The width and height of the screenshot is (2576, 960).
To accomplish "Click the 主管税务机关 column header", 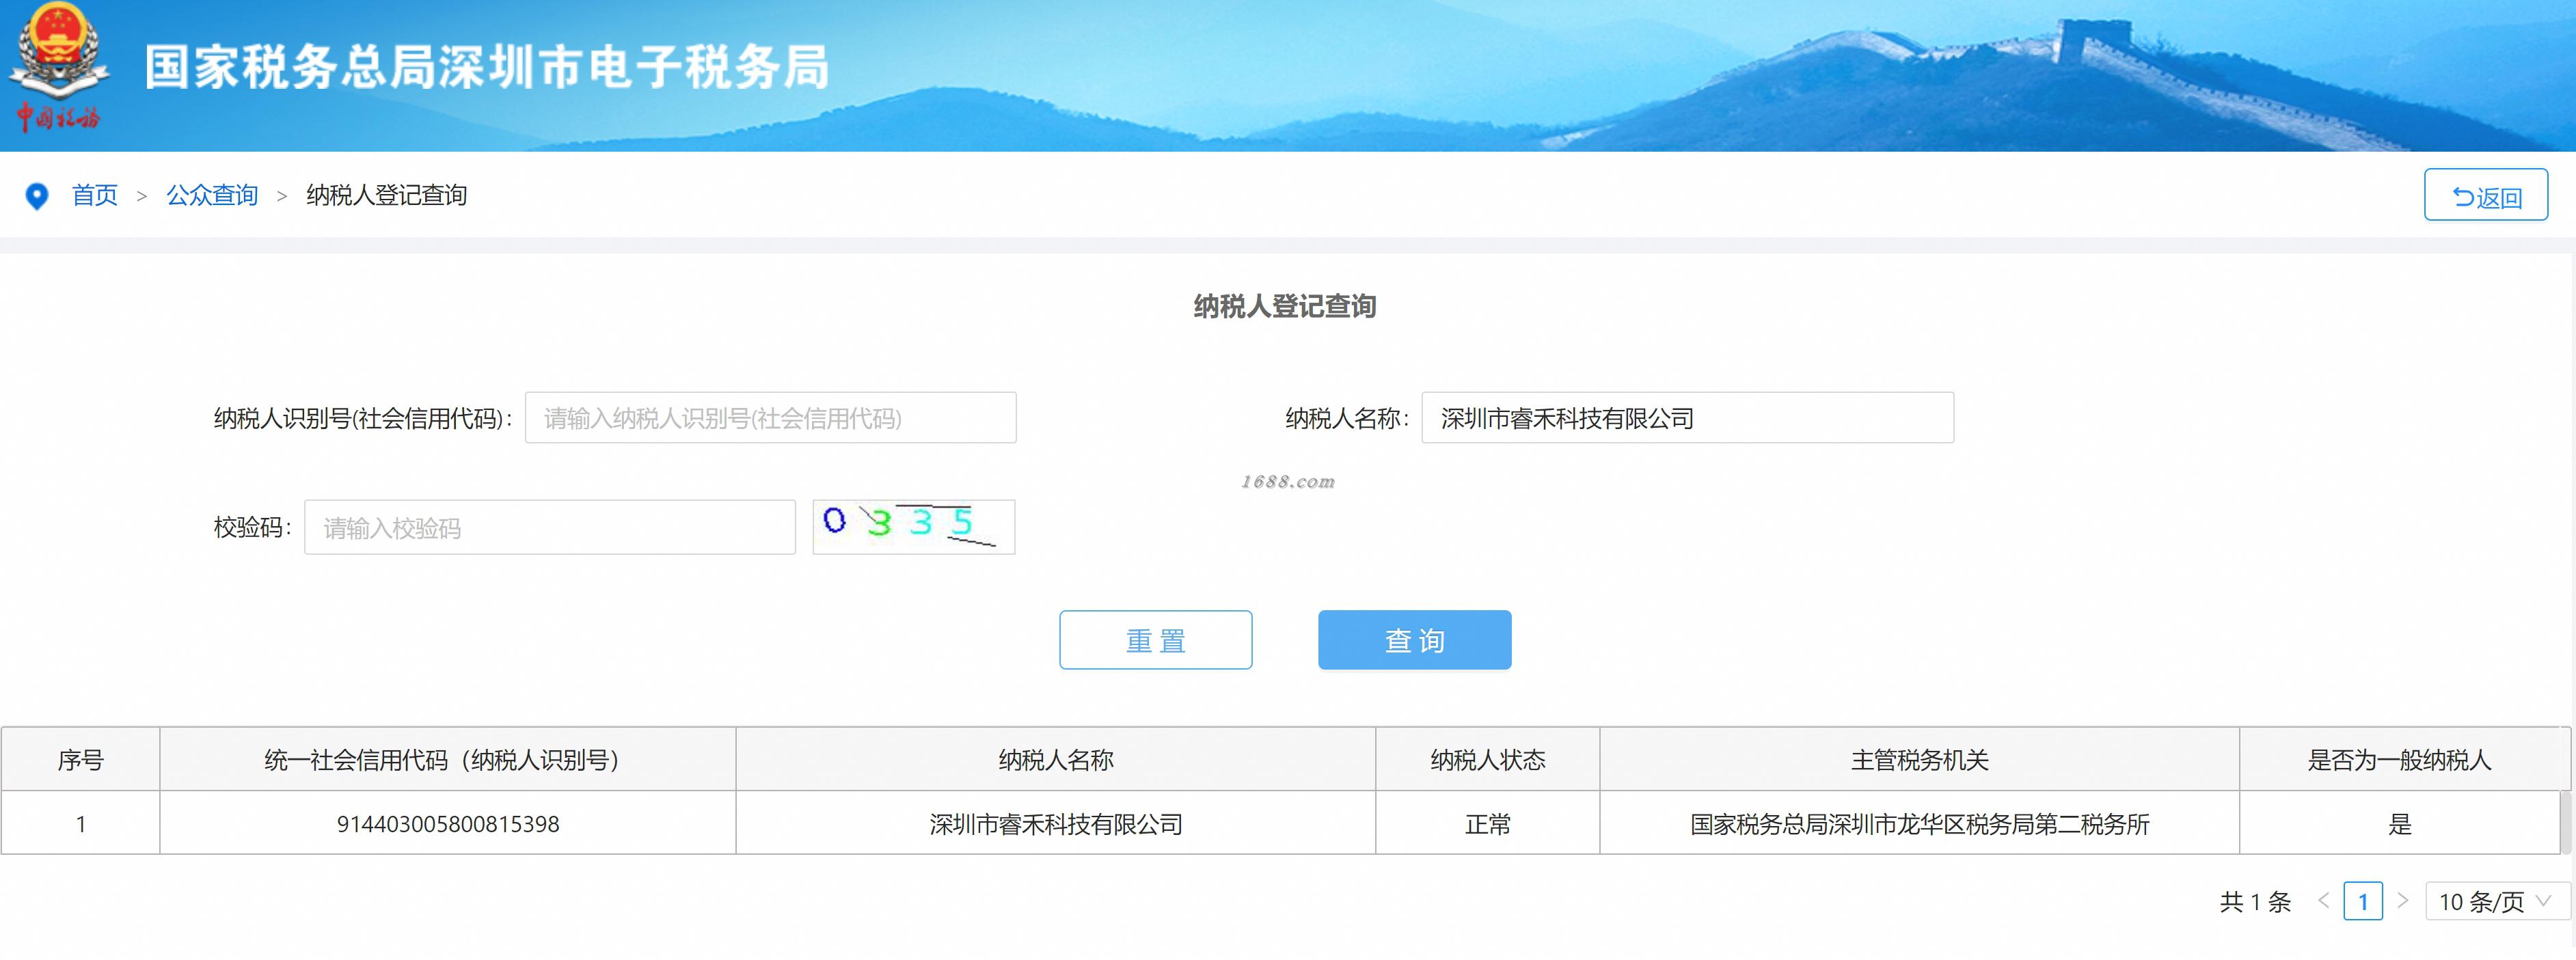I will (x=1919, y=760).
